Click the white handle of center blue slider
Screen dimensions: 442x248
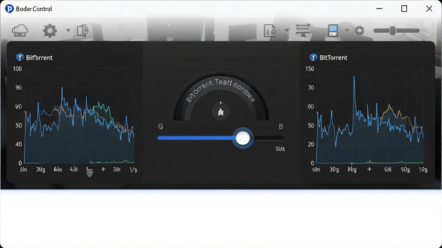click(x=243, y=138)
